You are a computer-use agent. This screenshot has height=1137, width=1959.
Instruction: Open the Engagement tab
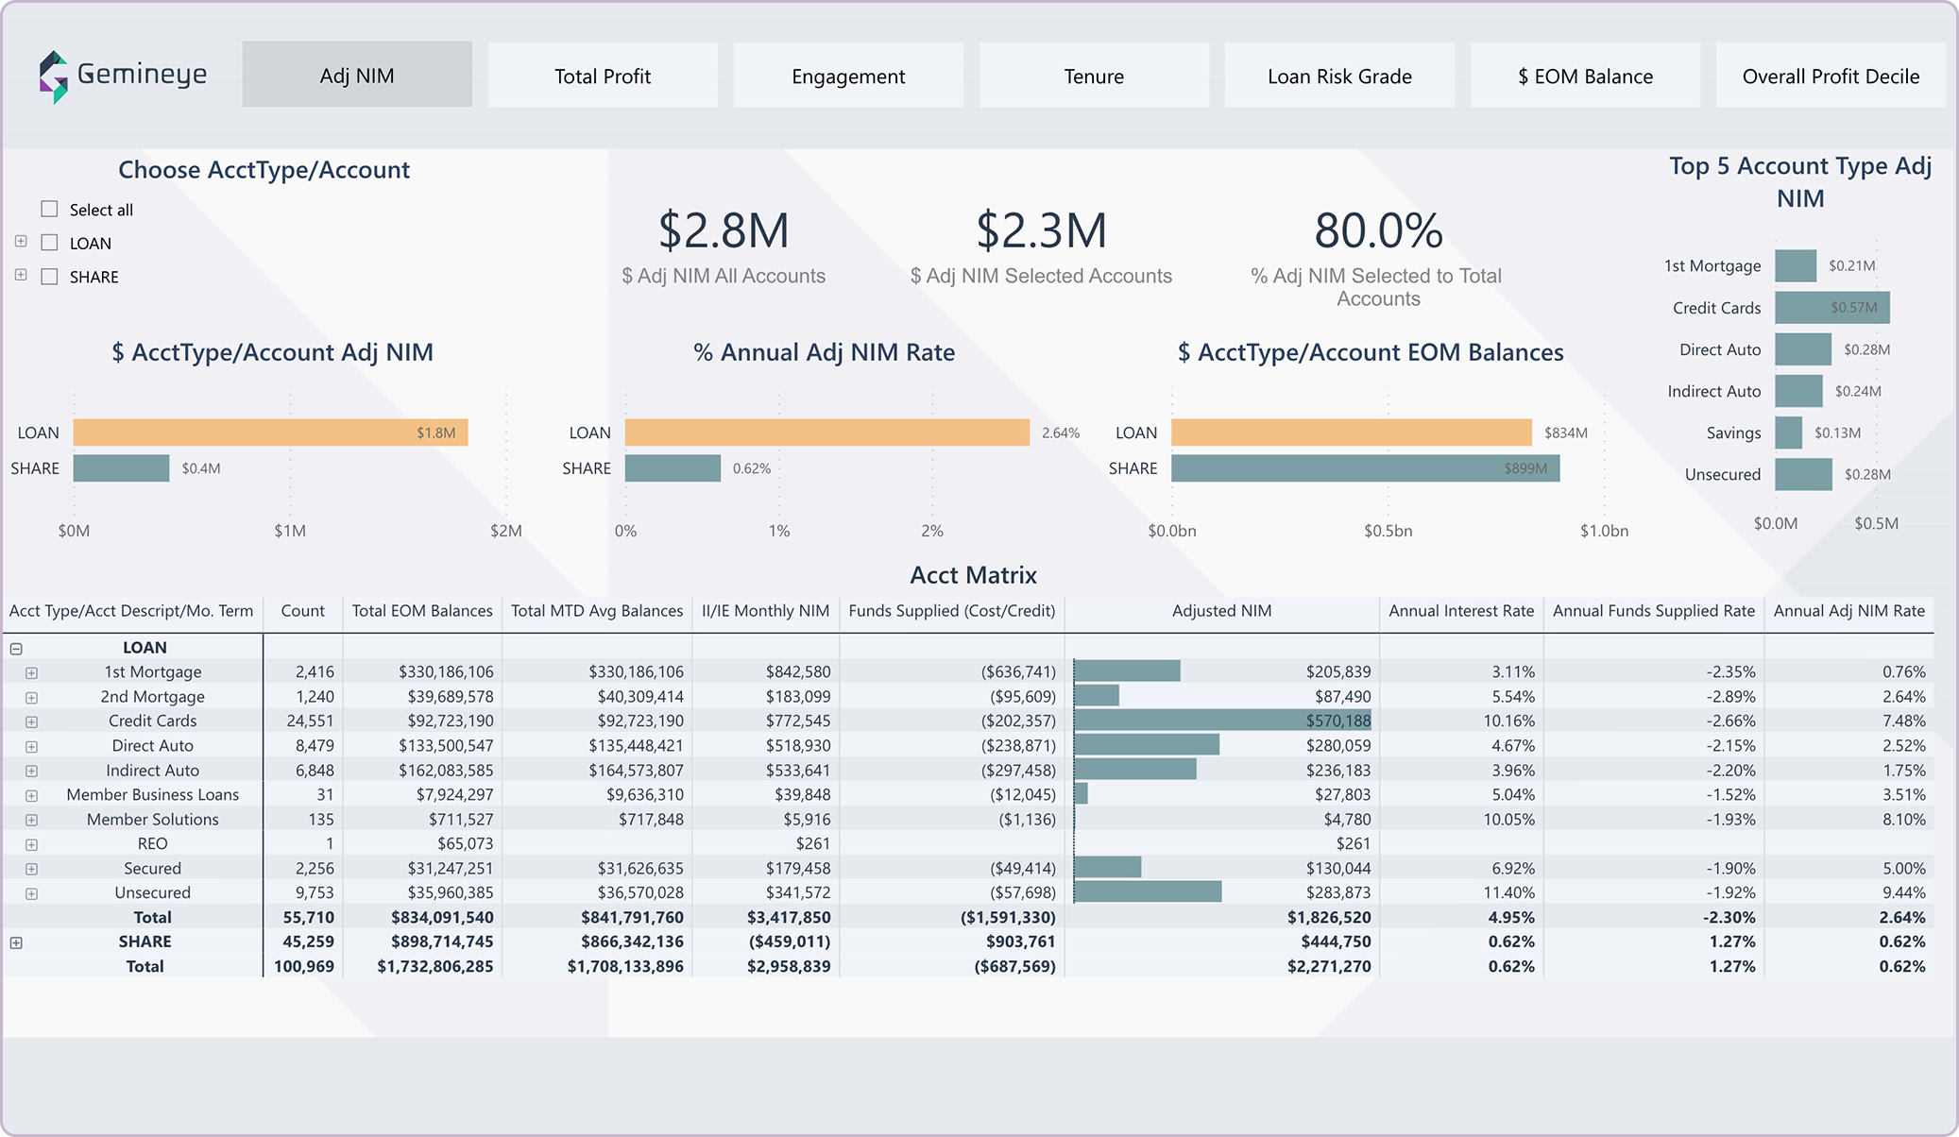point(847,75)
